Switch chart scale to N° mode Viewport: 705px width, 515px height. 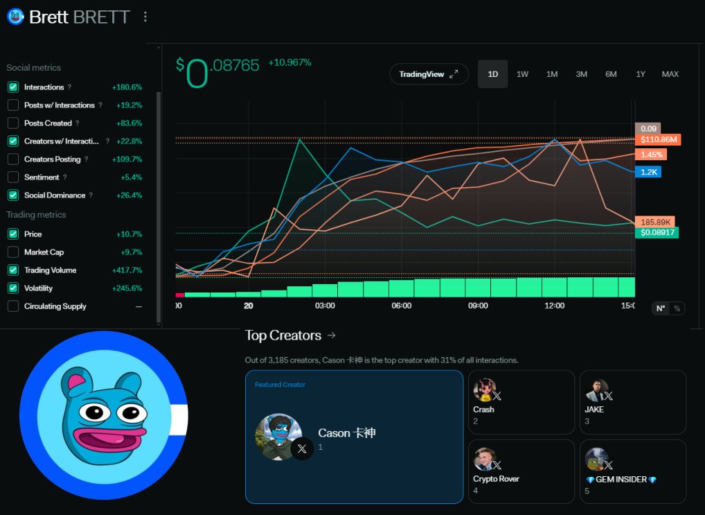pos(661,308)
